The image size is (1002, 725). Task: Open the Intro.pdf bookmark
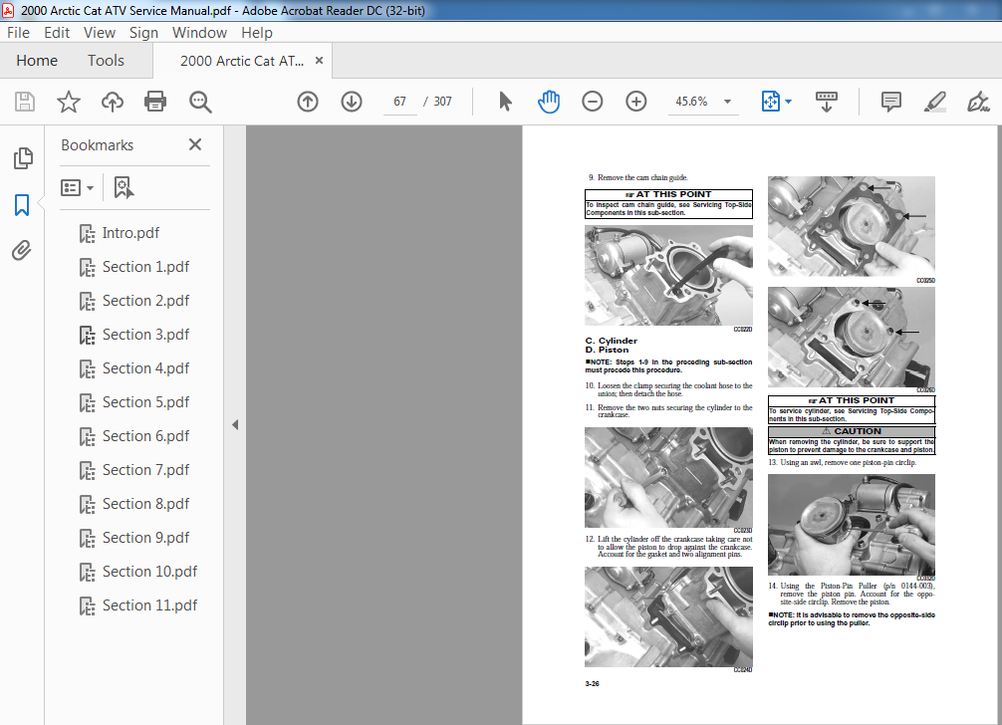point(130,233)
